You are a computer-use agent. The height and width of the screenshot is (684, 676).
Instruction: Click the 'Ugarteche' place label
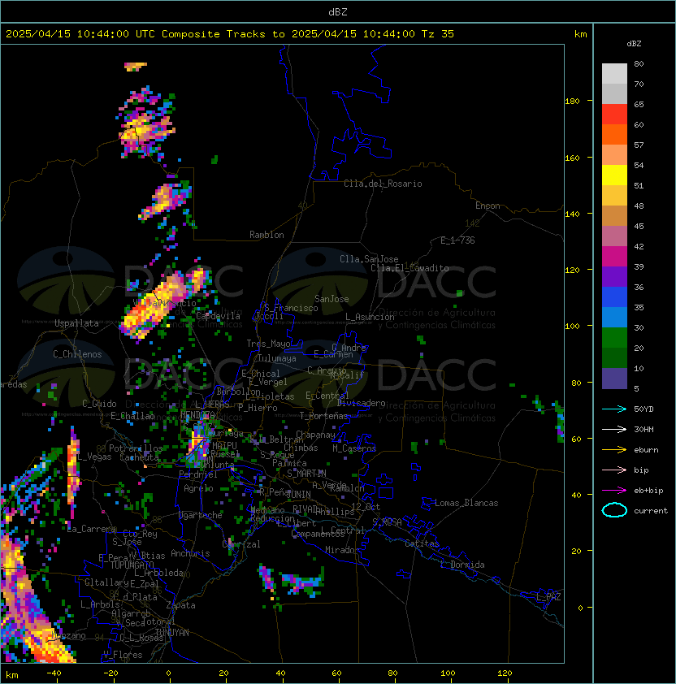(201, 515)
